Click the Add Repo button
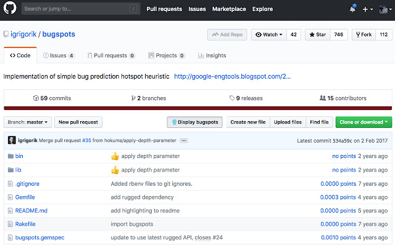395x246 pixels. pos(227,34)
